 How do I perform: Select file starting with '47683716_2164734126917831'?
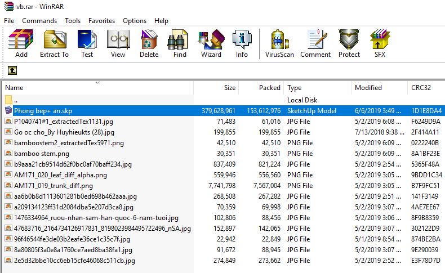(103, 229)
